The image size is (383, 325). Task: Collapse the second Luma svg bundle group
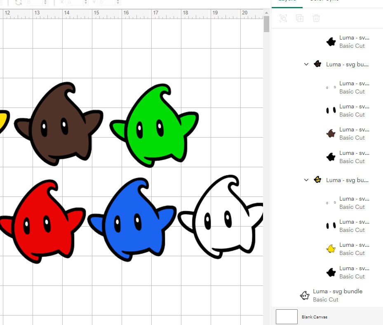click(306, 180)
